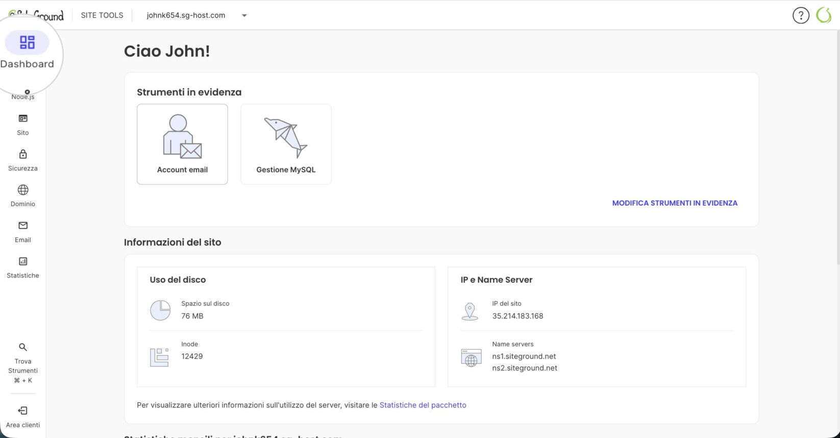
Task: Open the help question mark icon
Action: 801,15
